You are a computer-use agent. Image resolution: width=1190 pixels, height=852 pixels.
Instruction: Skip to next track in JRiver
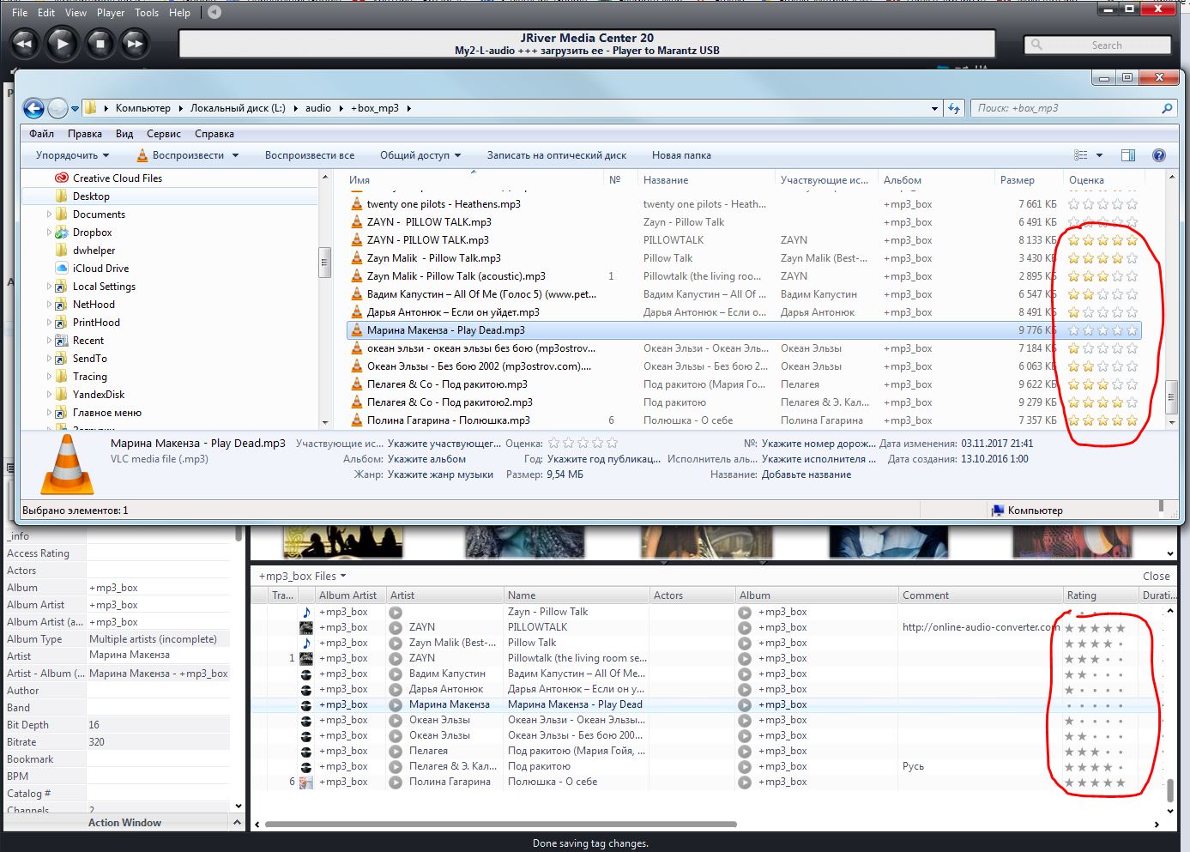135,43
